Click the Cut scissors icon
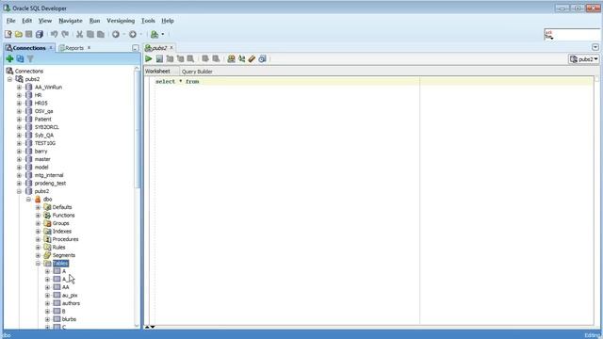 click(79, 34)
